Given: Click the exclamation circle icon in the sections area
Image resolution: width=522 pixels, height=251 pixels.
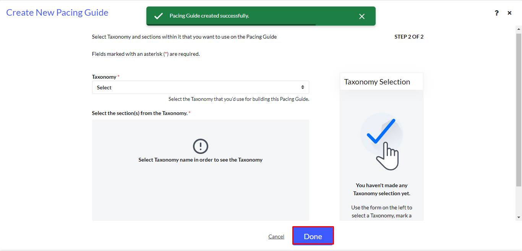Looking at the screenshot, I should (x=200, y=146).
